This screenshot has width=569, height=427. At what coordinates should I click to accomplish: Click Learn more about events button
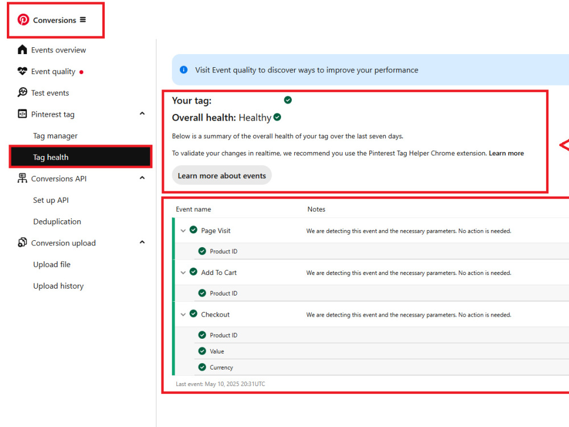coord(222,175)
